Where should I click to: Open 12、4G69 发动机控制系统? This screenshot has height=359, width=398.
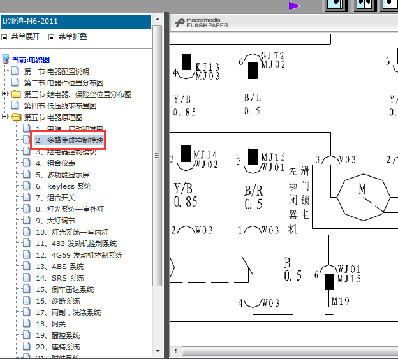click(x=79, y=255)
